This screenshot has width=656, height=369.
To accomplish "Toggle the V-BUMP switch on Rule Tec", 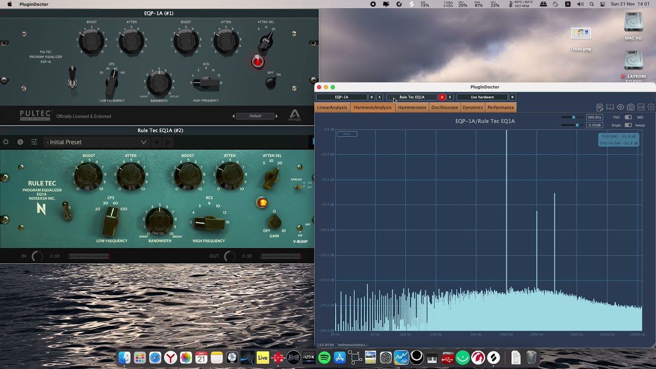I will (299, 229).
